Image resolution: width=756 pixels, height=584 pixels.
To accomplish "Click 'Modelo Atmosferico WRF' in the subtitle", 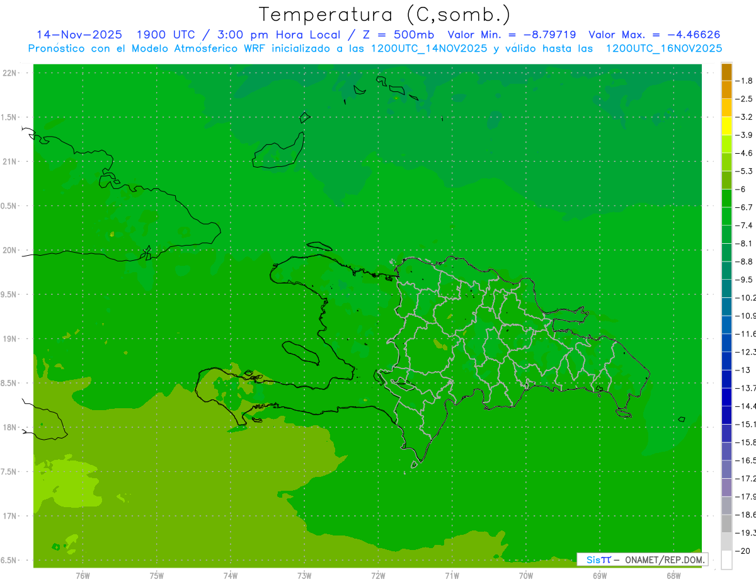I will coord(203,49).
